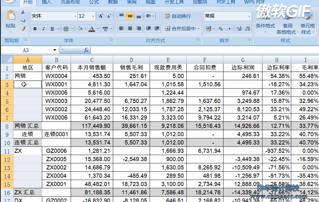Open the 数据 ribbon tab
The image size is (319, 202).
(112, 3)
